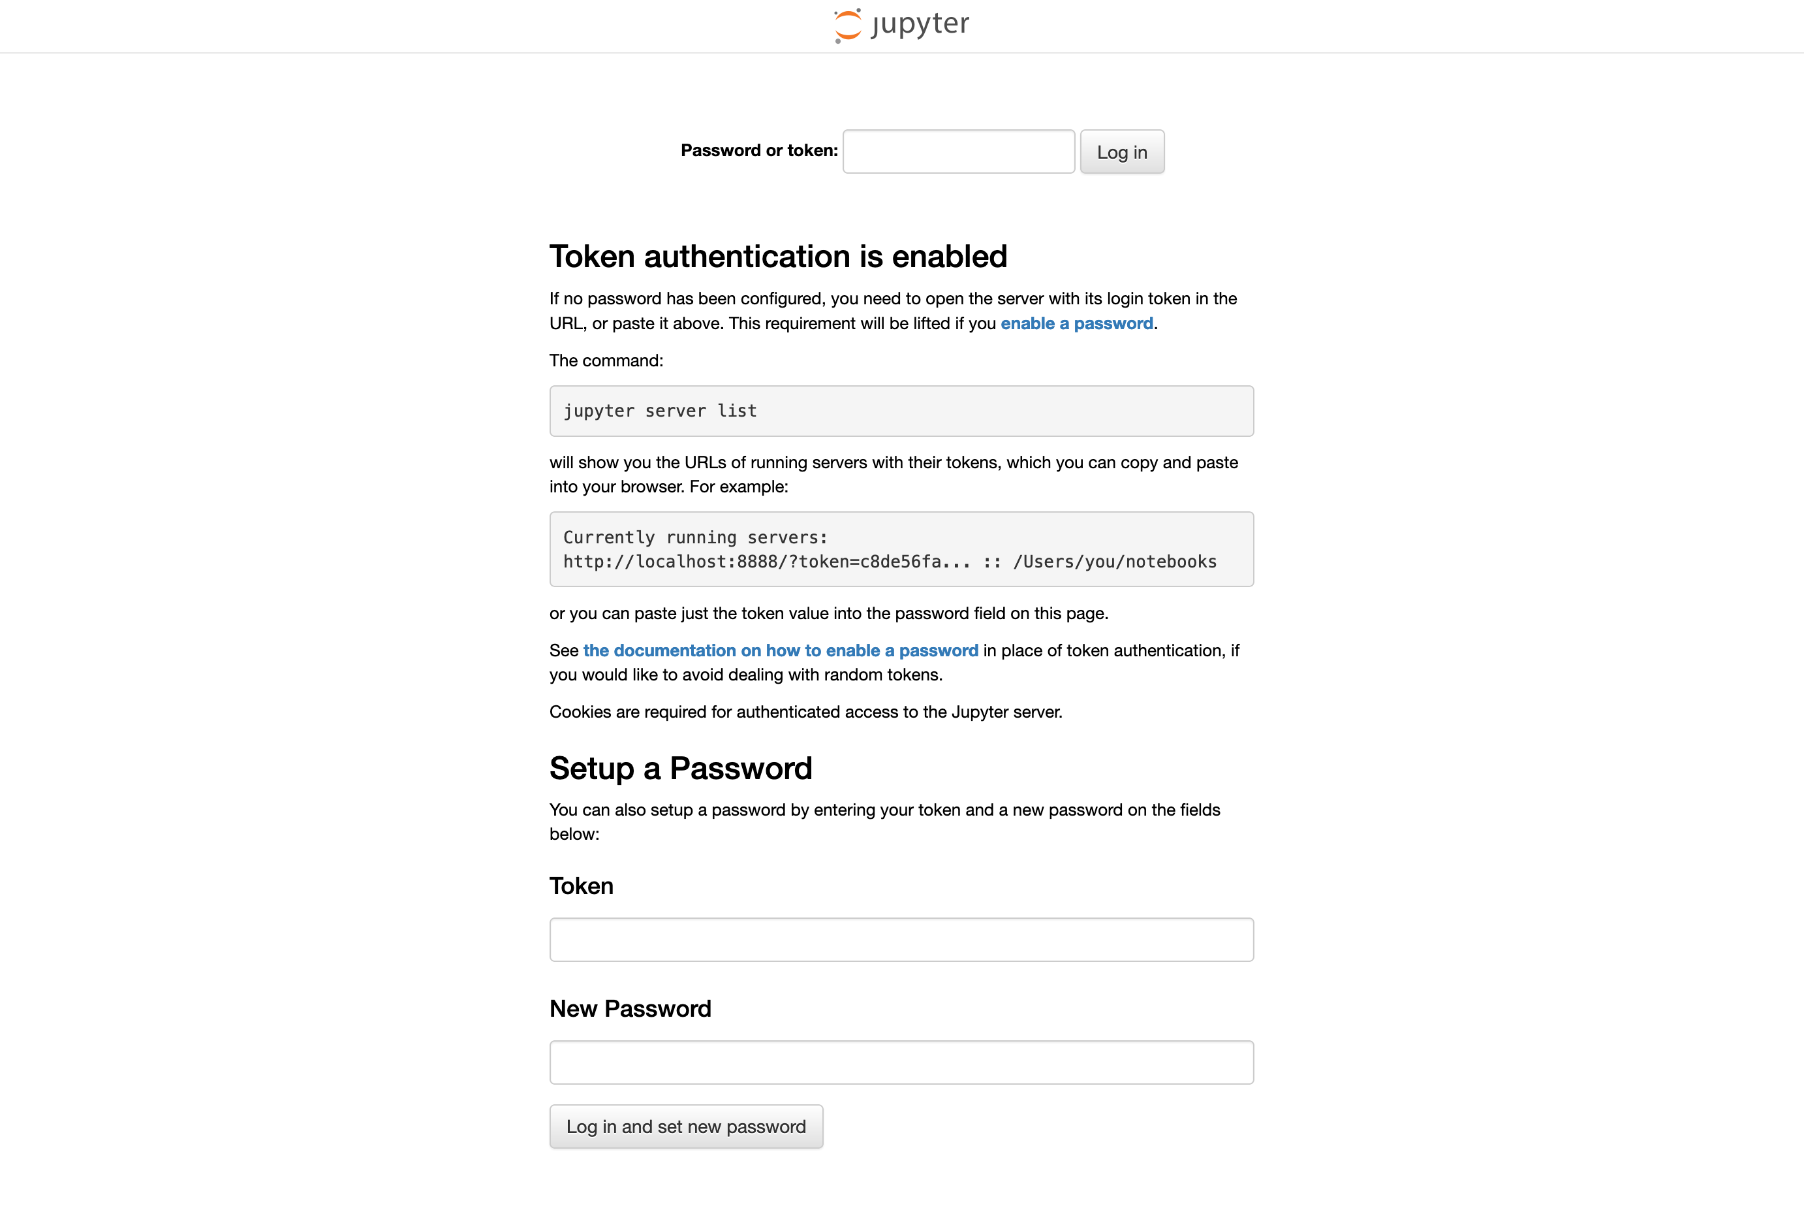
Task: Open the 'enable a password' link
Action: click(1077, 323)
